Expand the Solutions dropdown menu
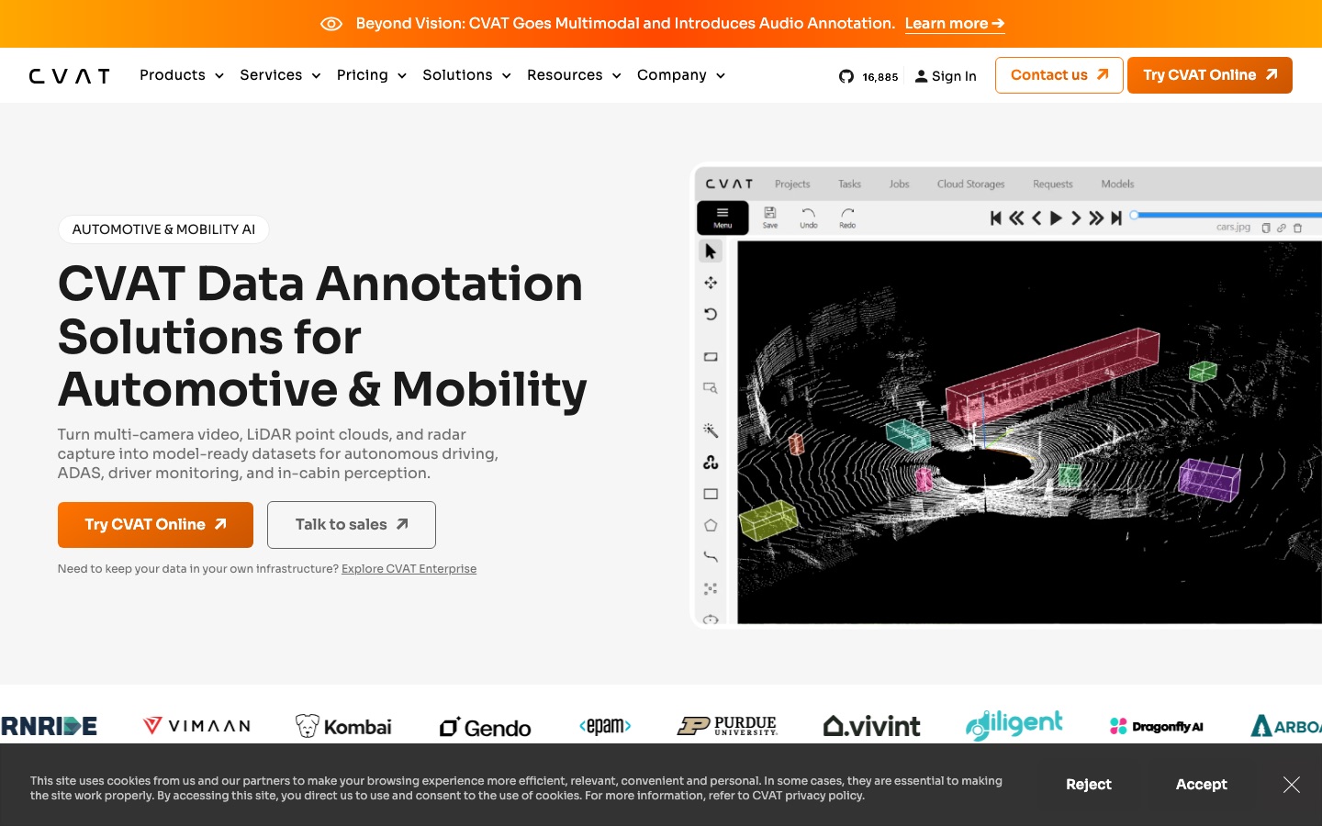Image resolution: width=1322 pixels, height=826 pixels. [x=466, y=75]
